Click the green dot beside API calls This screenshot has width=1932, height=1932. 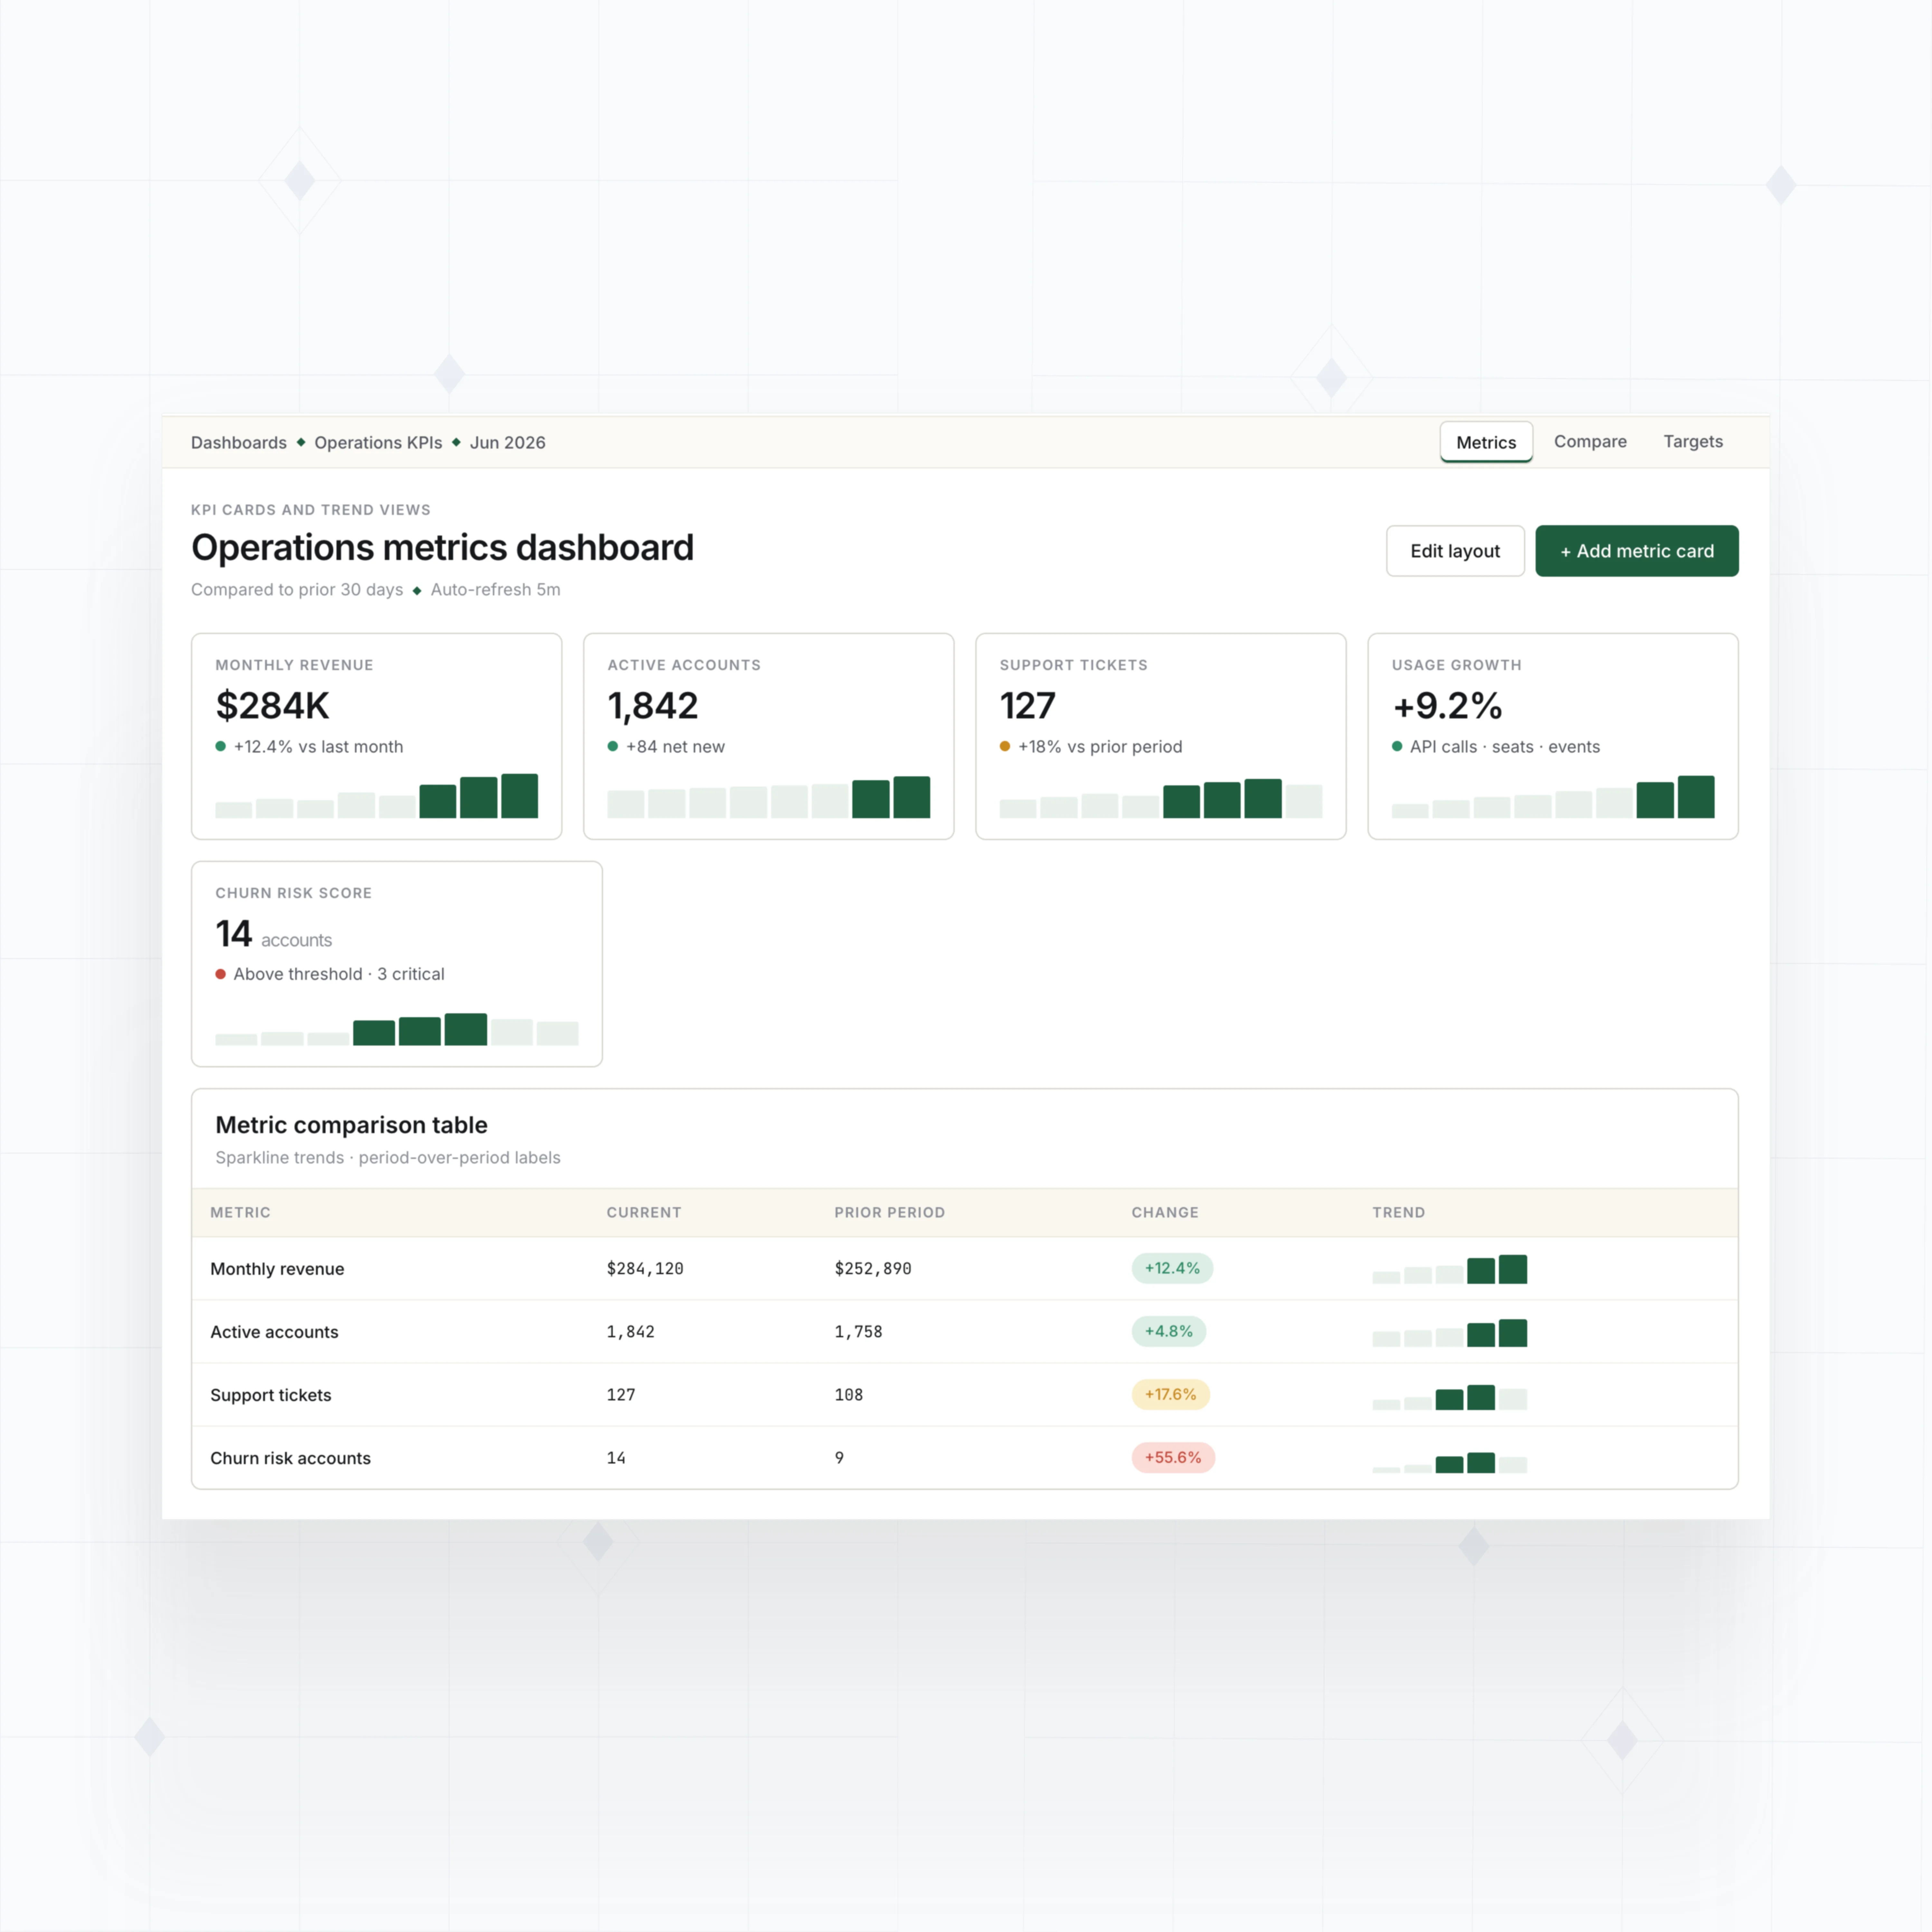tap(1397, 746)
